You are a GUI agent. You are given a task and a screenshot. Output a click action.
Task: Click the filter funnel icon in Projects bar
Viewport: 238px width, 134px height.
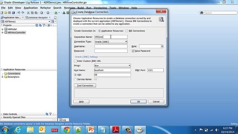pos(44,25)
